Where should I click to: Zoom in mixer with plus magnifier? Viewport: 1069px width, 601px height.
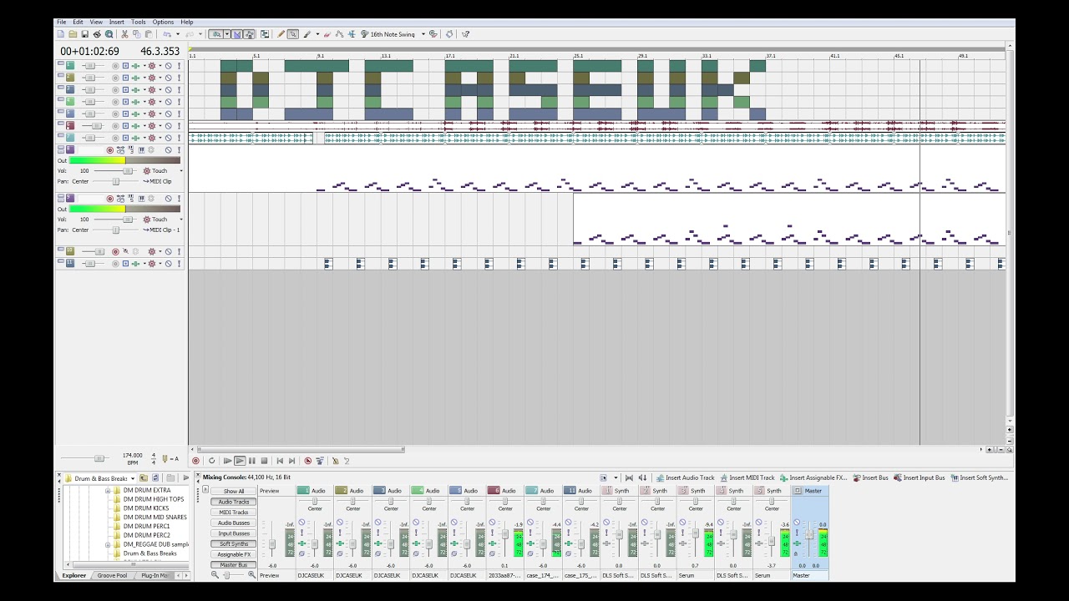click(252, 575)
